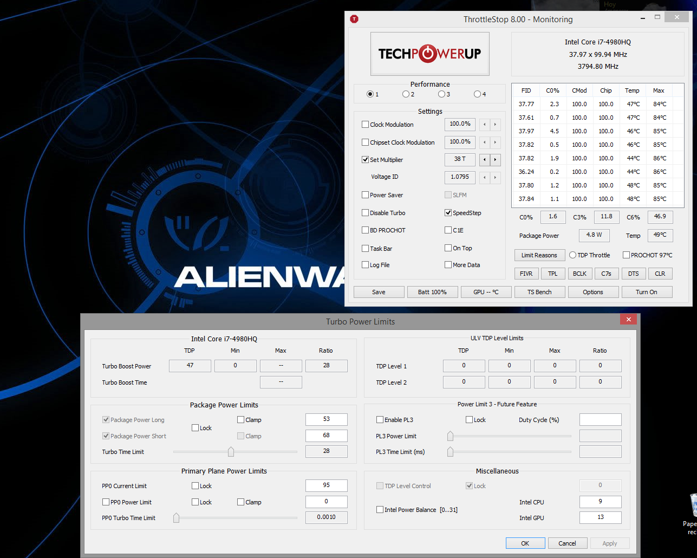Image resolution: width=697 pixels, height=558 pixels.
Task: Increase the Voltage ID with the right arrow
Action: click(x=495, y=177)
